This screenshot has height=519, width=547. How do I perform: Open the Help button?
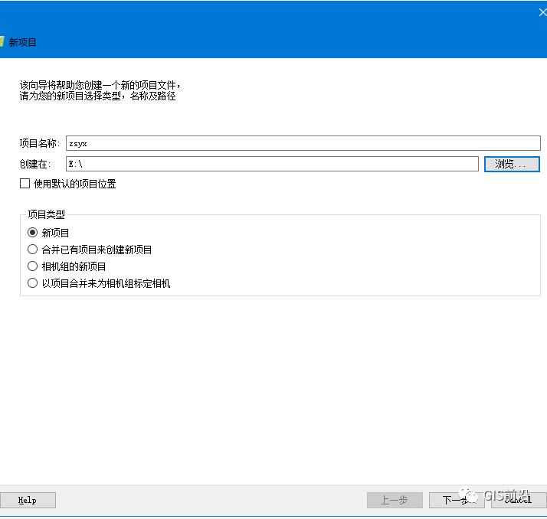tap(28, 500)
